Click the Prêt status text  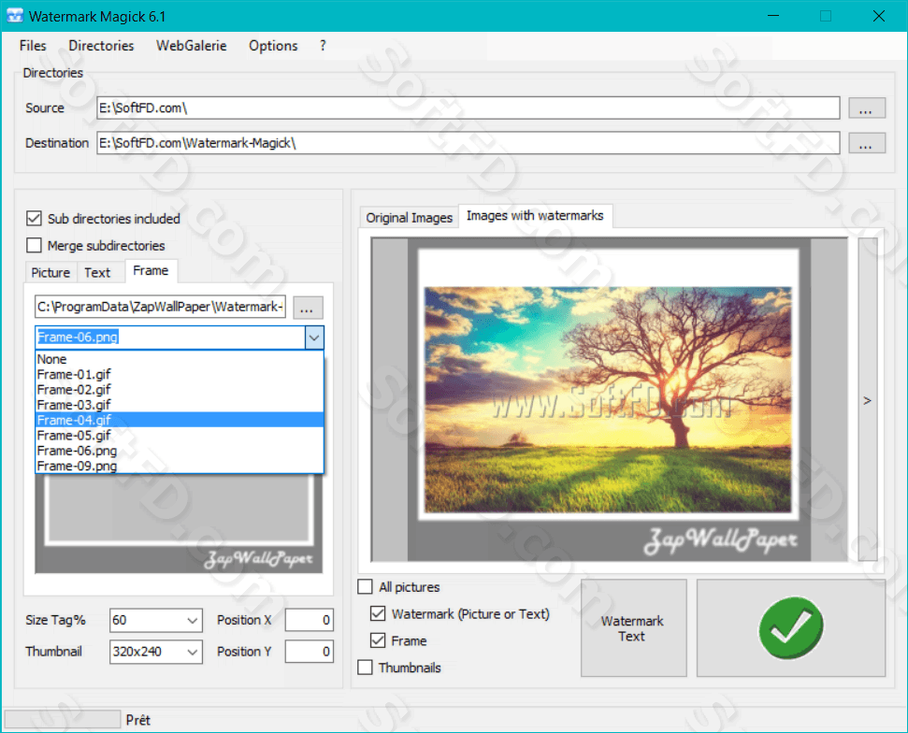point(137,720)
